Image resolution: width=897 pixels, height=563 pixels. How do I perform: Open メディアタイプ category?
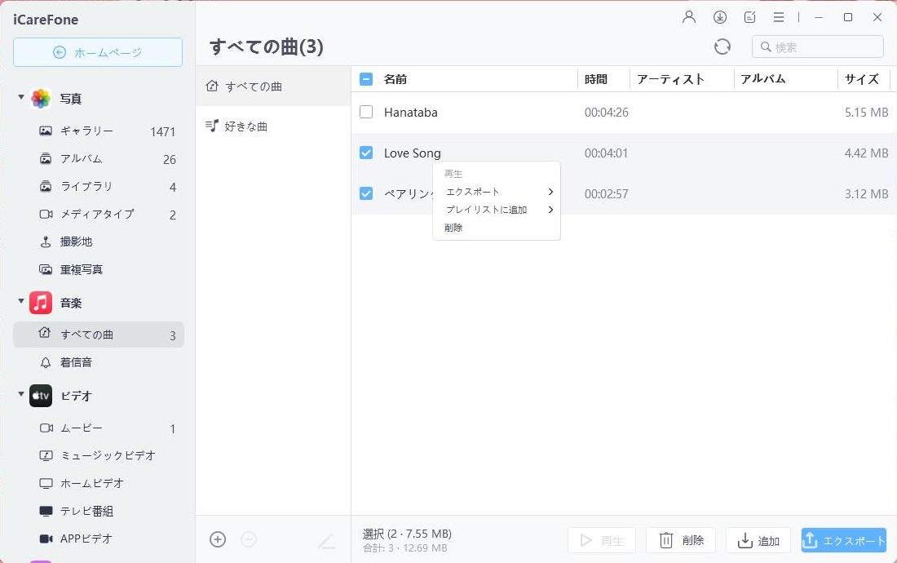[x=99, y=214]
